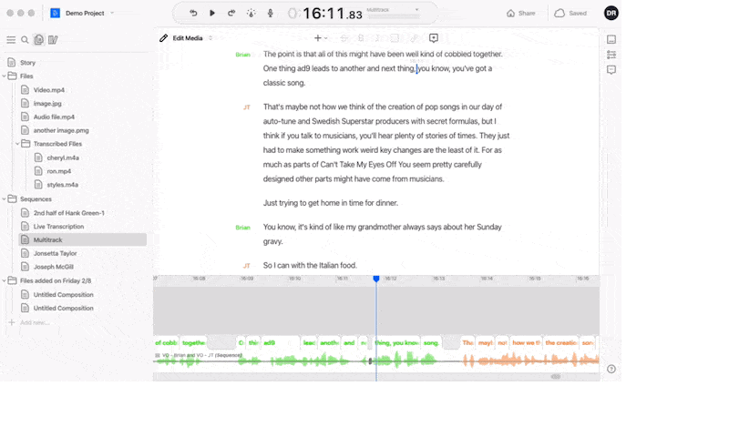Click the 16:14 mark on the timeline ruler
The image size is (729, 447).
(487, 279)
